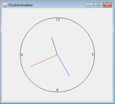Viewport: 115px width, 104px height.
Task: Minimize the ClockAnimation window
Action: point(89,5)
